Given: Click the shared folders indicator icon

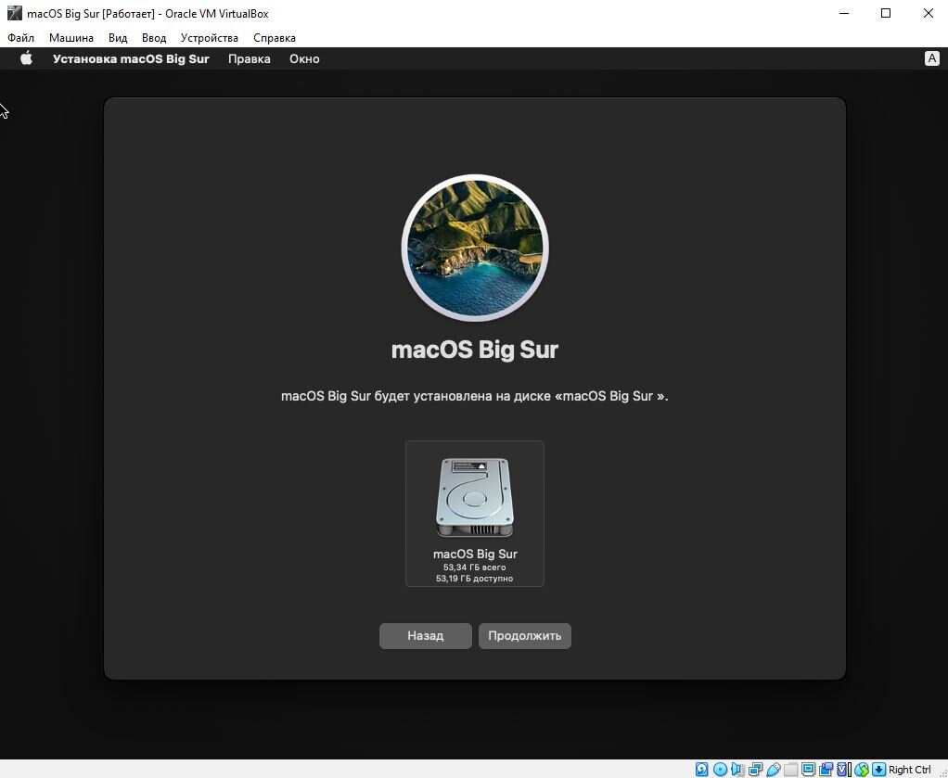Looking at the screenshot, I should point(791,770).
